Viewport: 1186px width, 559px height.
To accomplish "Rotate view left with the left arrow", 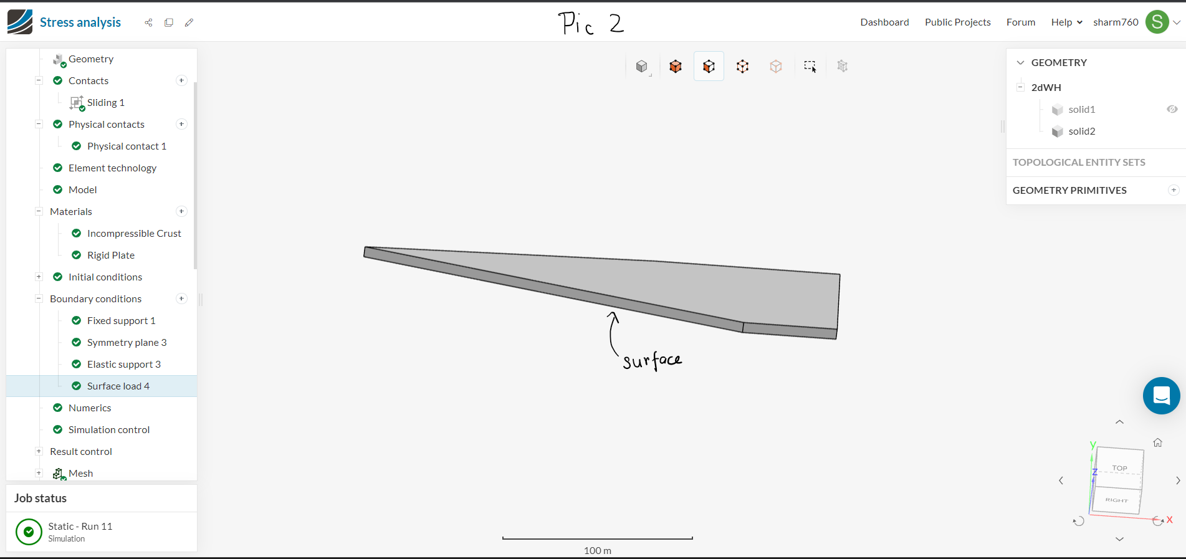I will coord(1061,480).
